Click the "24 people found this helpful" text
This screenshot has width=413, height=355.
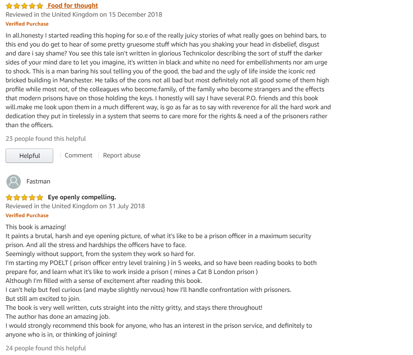[x=46, y=348]
